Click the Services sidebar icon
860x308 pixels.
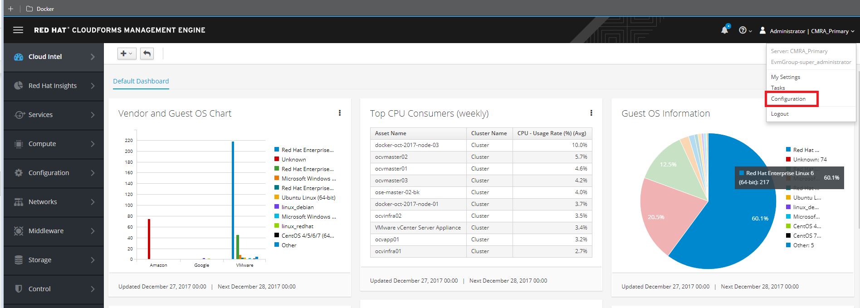click(19, 115)
